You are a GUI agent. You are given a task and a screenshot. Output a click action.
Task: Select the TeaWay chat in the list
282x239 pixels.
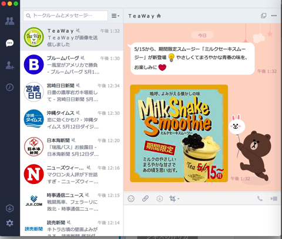pos(72,37)
